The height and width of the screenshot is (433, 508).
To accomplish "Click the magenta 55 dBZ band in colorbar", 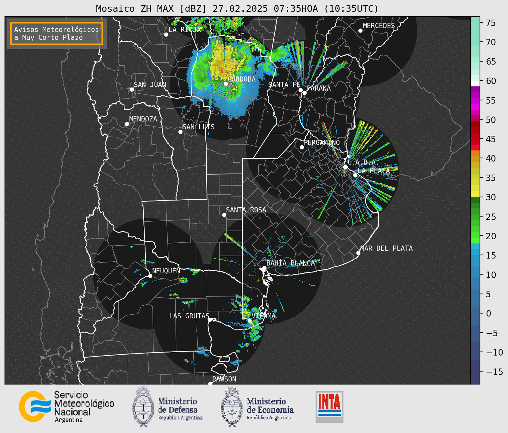I will pyautogui.click(x=475, y=101).
